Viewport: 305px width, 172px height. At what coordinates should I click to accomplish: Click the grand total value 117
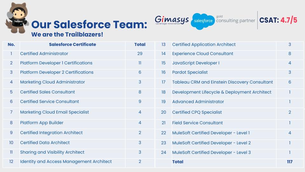(290, 162)
